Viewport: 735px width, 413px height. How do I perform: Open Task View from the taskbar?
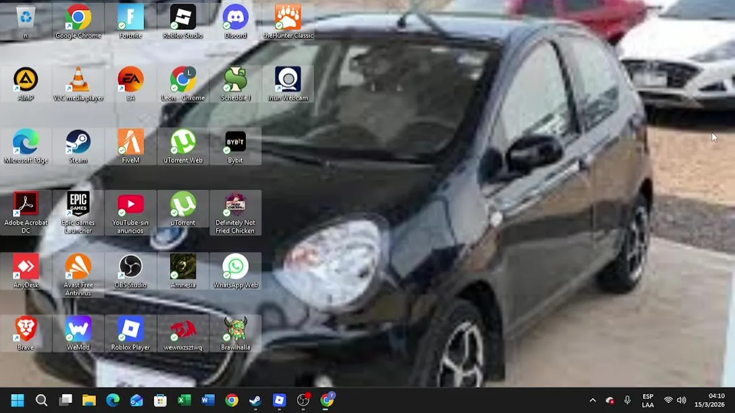click(x=65, y=400)
